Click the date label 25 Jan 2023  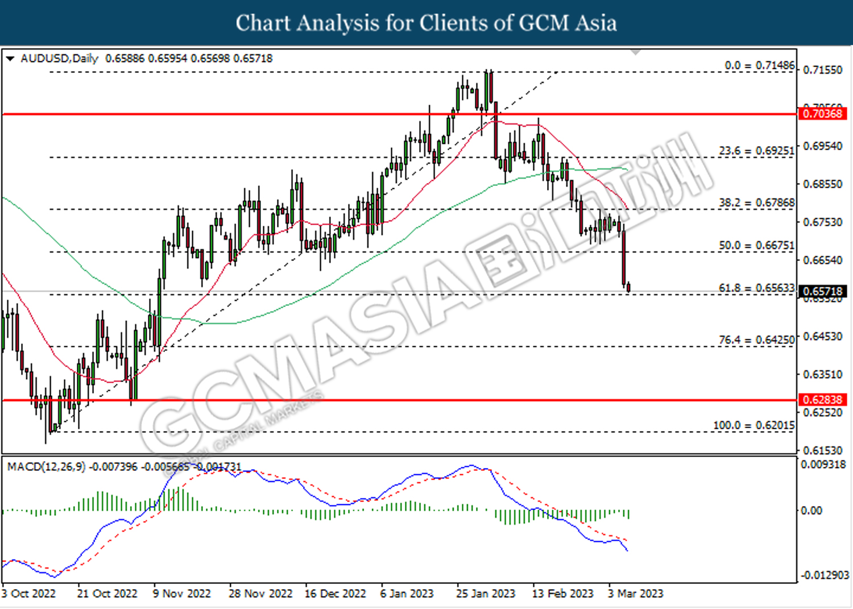[486, 594]
